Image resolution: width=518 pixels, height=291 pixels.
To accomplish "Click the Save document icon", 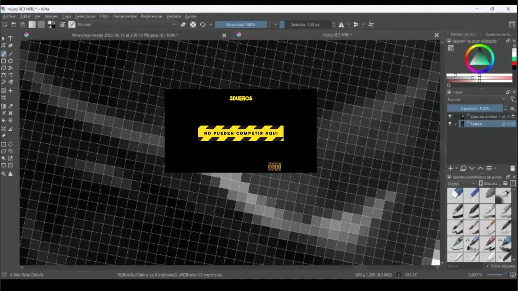I will click(22, 25).
